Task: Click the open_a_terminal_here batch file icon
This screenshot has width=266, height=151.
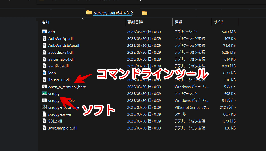Action: [44, 87]
